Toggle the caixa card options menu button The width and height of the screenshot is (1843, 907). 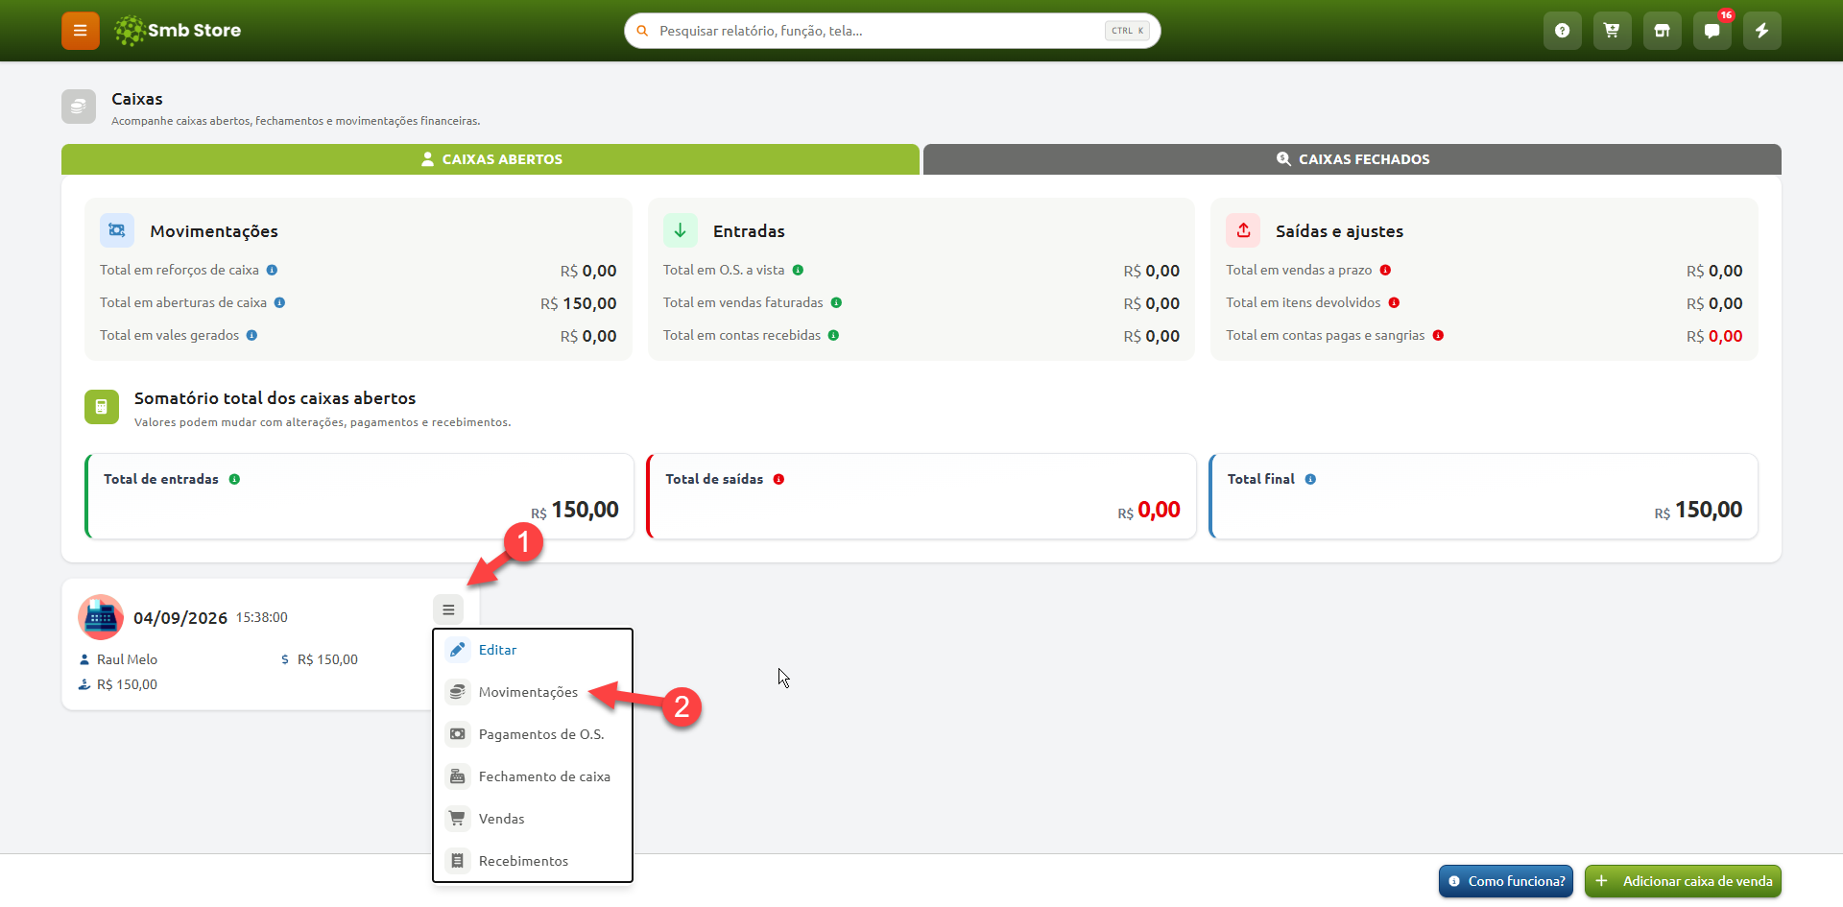tap(448, 609)
